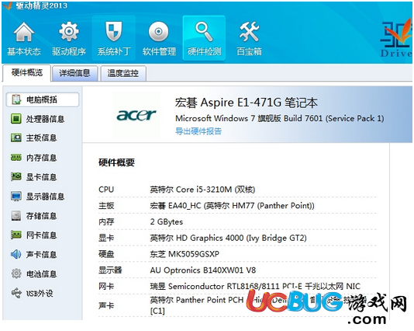Viewport: 414px width, 331px height.
Task: Select 声卡信息 label in sidebar
Action: (41, 254)
